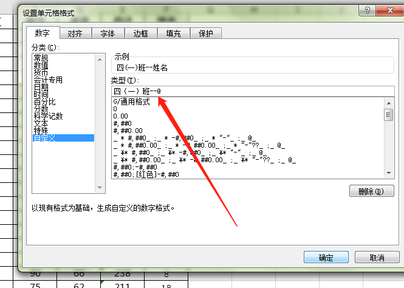The height and width of the screenshot is (288, 404).
Task: Click the dialog help question mark button
Action: (x=368, y=10)
